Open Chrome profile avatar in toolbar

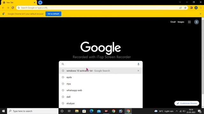(x=196, y=8)
